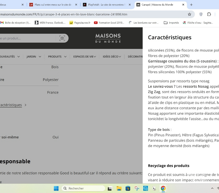The image size is (219, 193).
Task: Launch Microsoft Store from the taskbar
Action: pos(128,188)
